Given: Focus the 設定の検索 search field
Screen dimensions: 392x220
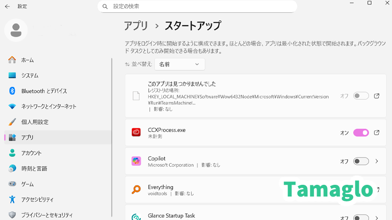Looking at the screenshot, I should click(x=197, y=6).
